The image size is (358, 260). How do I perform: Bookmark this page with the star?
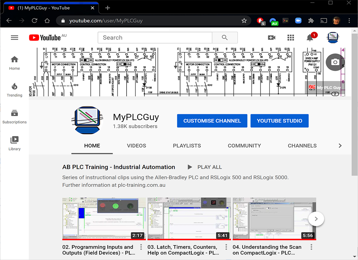[244, 21]
